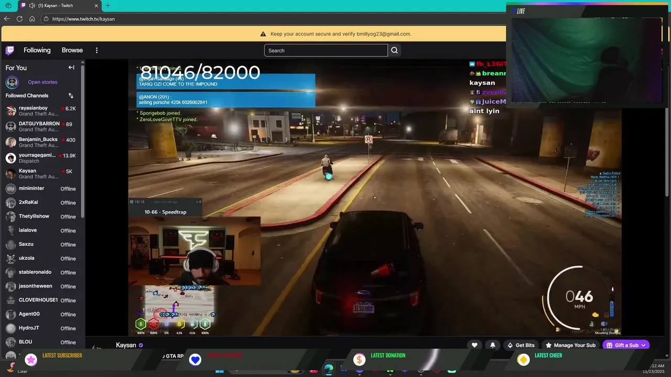Open stableronaldo offline channel
This screenshot has height=377, width=671.
tap(41, 272)
